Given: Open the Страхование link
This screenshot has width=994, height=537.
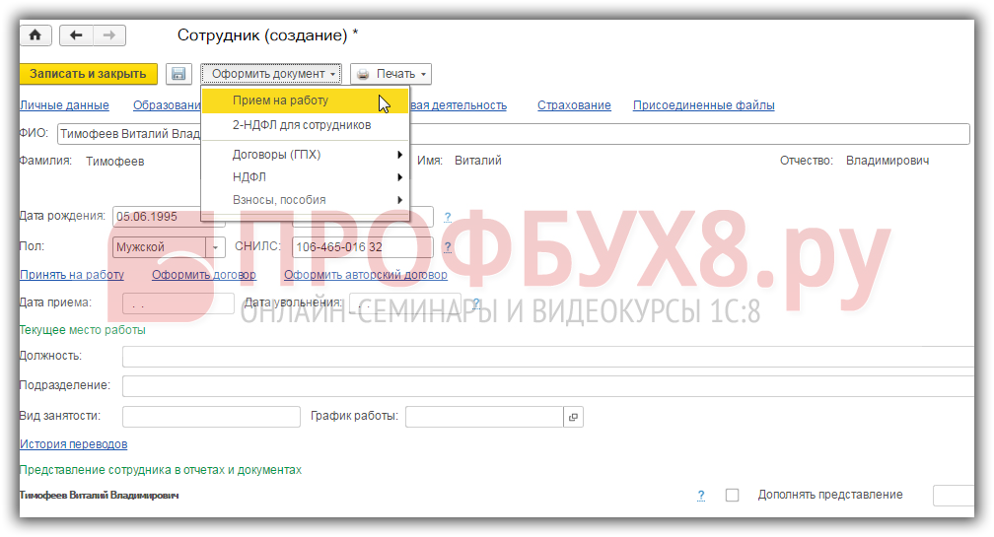Looking at the screenshot, I should pos(574,105).
